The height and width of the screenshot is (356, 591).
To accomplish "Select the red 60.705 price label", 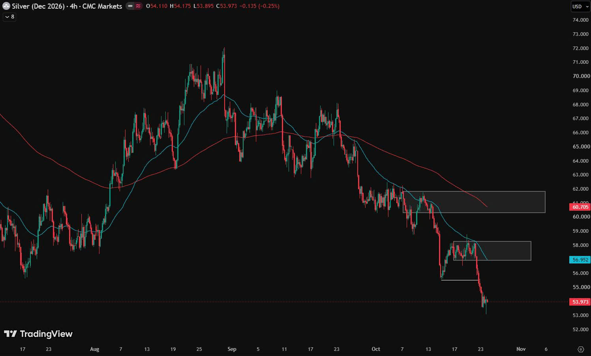I will pos(580,207).
